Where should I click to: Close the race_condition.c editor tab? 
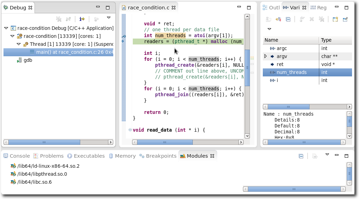point(174,8)
